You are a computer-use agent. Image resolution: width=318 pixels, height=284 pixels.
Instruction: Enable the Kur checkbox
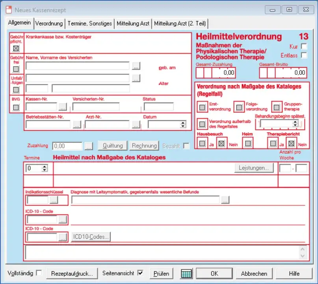(x=303, y=46)
